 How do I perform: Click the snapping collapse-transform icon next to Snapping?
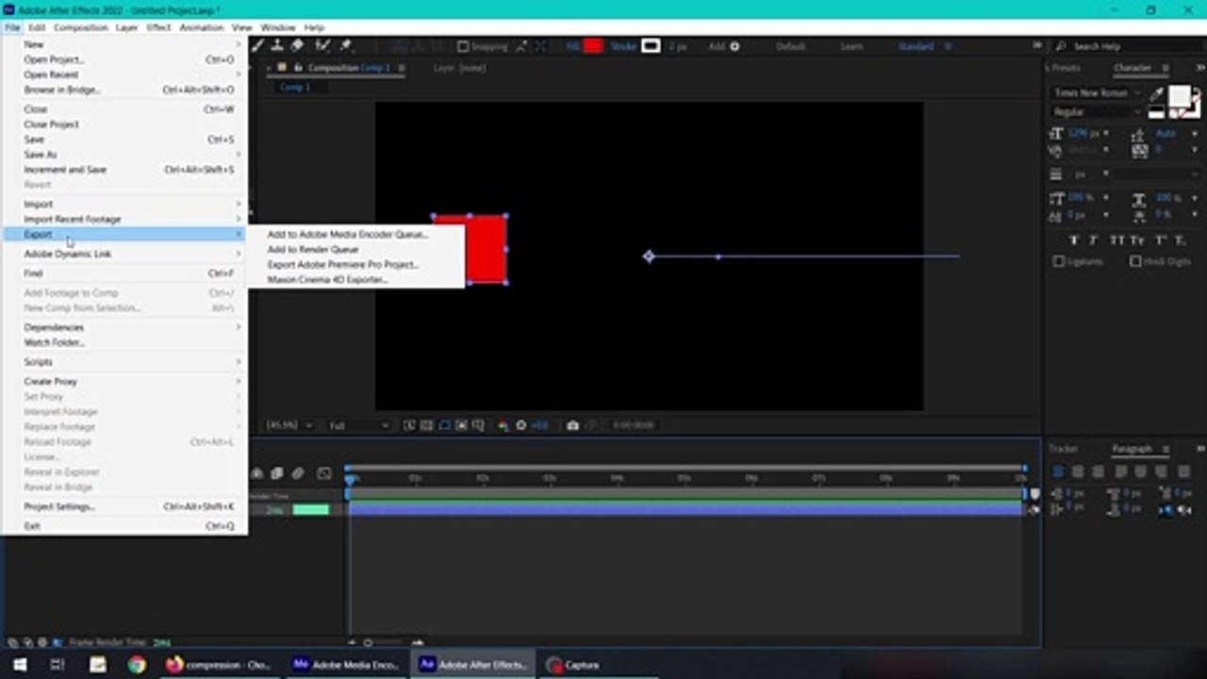521,46
